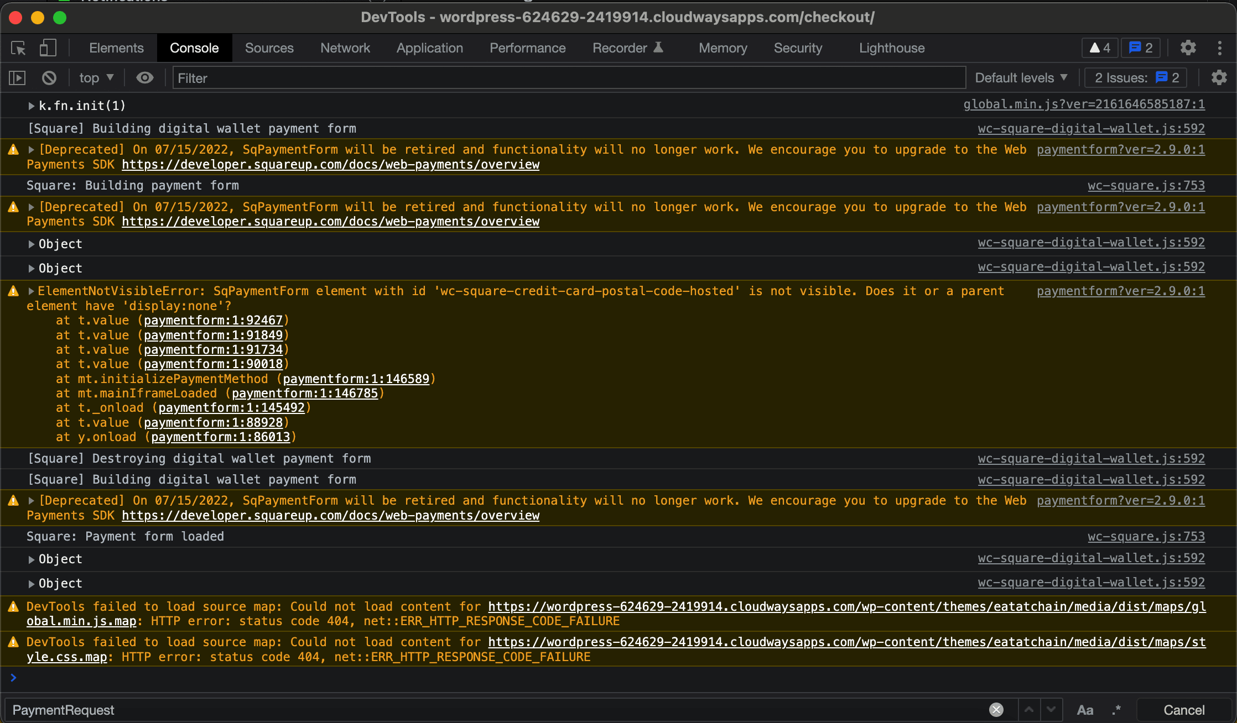The image size is (1237, 723).
Task: Click Cancel in the search bar
Action: click(x=1183, y=710)
